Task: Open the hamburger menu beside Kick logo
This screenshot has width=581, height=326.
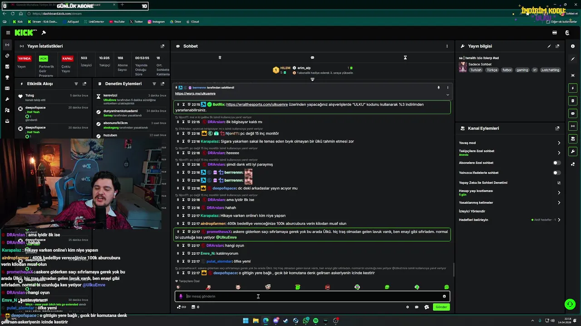Action: coord(8,33)
